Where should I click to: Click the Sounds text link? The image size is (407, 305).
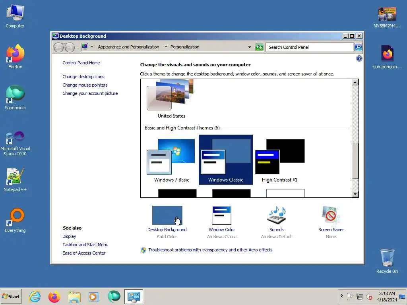[x=277, y=230]
